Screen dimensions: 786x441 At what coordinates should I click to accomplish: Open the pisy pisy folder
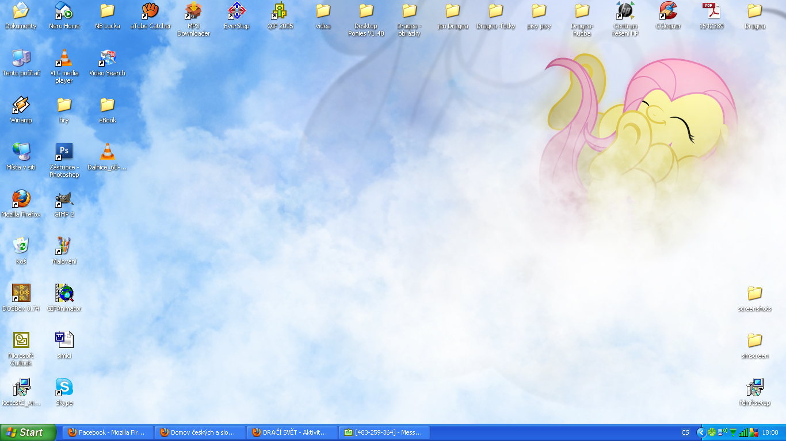539,16
